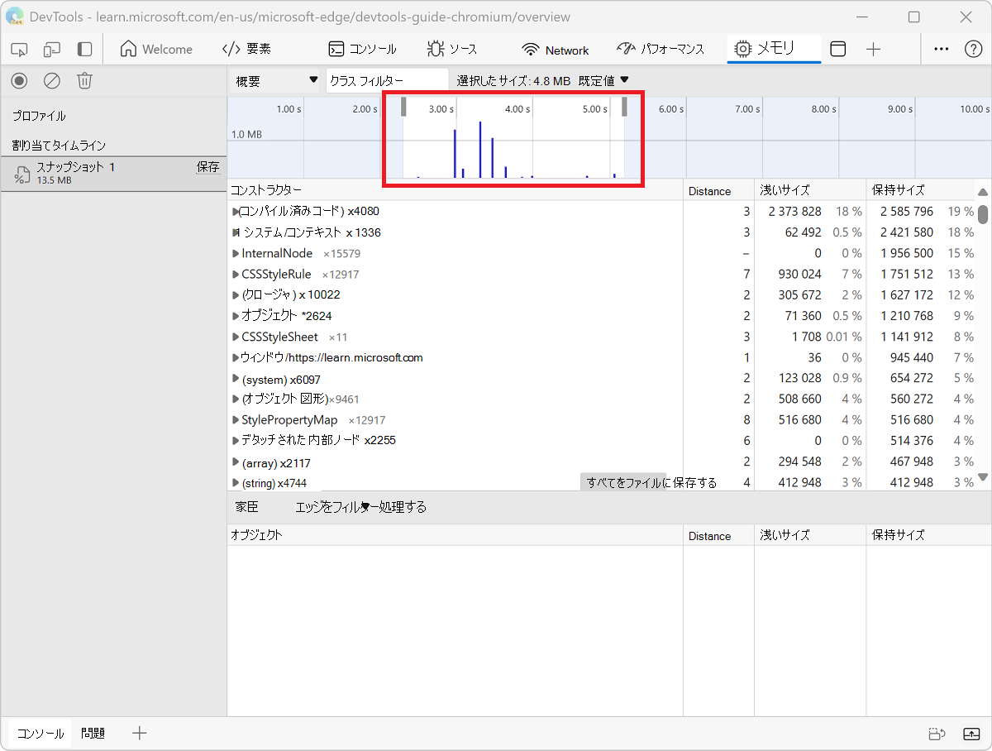Click the left timeline selection handle
Image resolution: width=992 pixels, height=751 pixels.
(x=403, y=107)
